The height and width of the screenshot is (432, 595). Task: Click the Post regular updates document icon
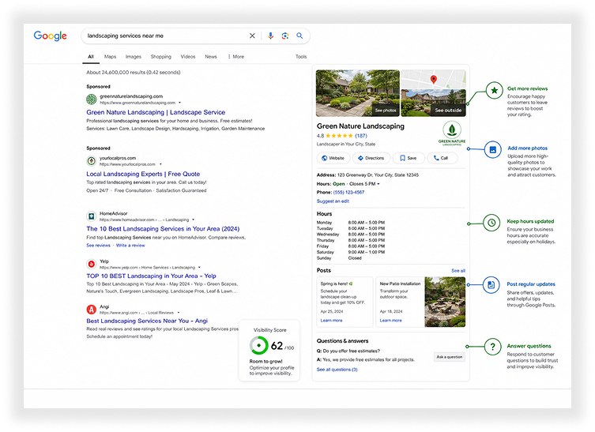491,284
